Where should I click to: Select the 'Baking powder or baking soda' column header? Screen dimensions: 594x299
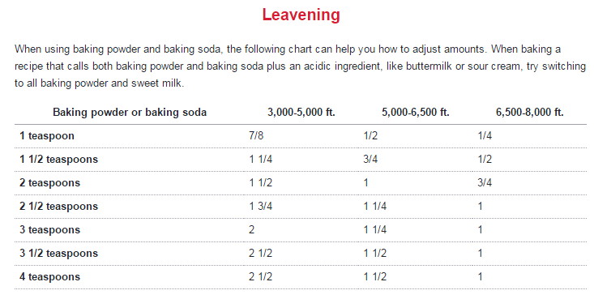point(130,112)
